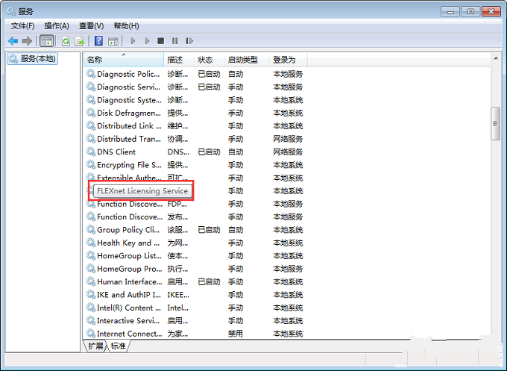507x371 pixels.
Task: Select the Function Discove... row described FDP...
Action: 195,204
